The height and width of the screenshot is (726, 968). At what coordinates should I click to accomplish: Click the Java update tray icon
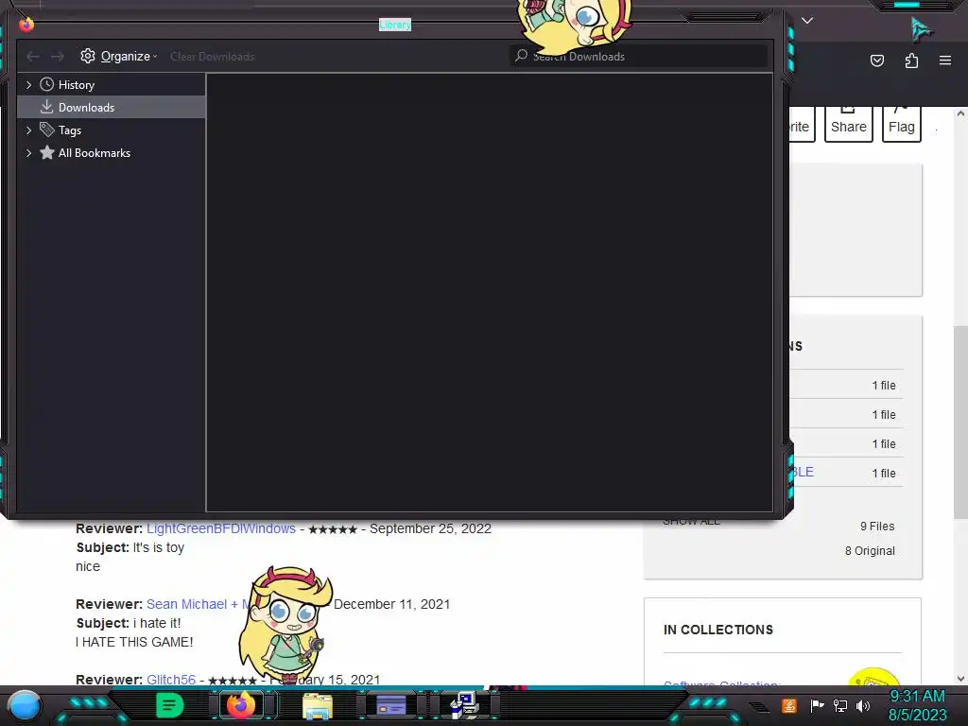[x=789, y=705]
